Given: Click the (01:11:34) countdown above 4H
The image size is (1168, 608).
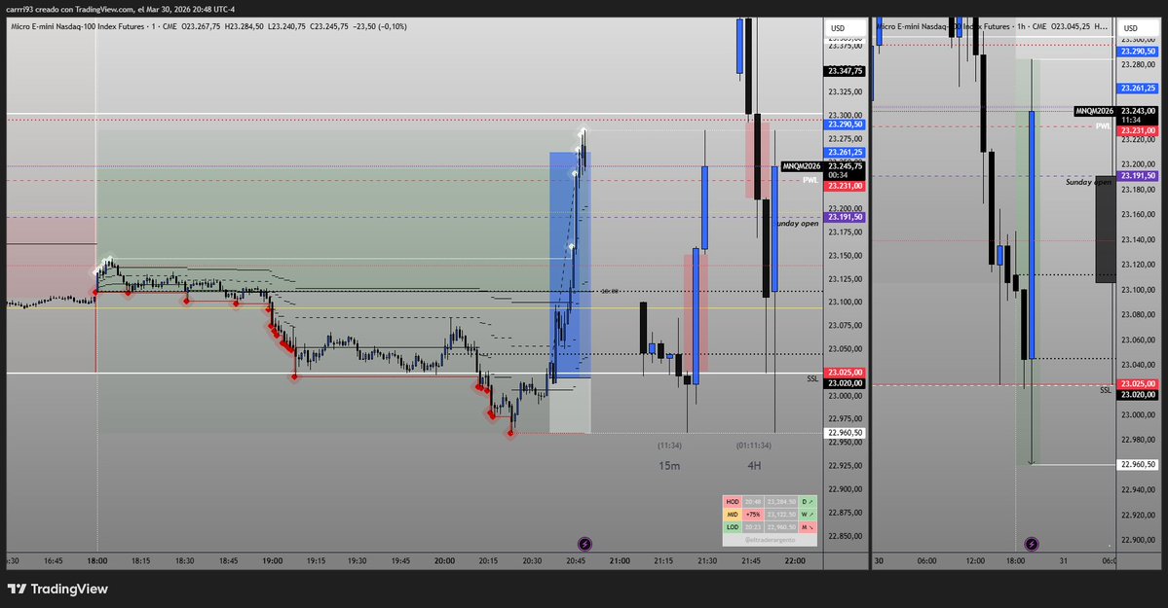Looking at the screenshot, I should click(x=754, y=446).
